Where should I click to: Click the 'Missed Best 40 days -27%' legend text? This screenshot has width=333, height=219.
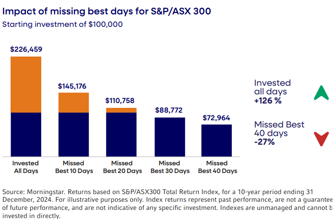pos(279,133)
